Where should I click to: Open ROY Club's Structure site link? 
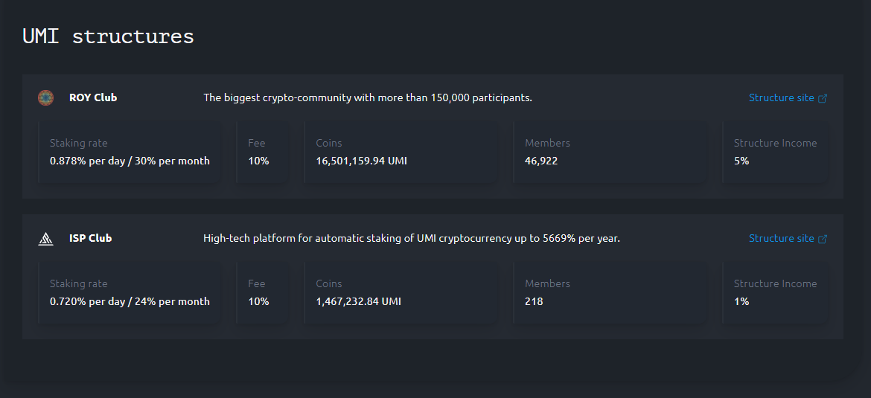[781, 97]
